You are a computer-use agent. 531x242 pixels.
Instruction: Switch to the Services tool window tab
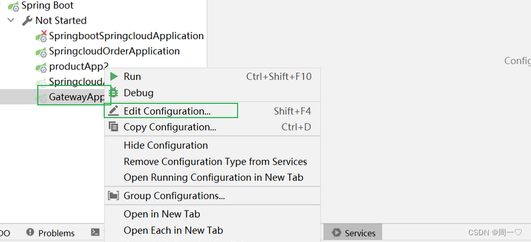point(354,233)
